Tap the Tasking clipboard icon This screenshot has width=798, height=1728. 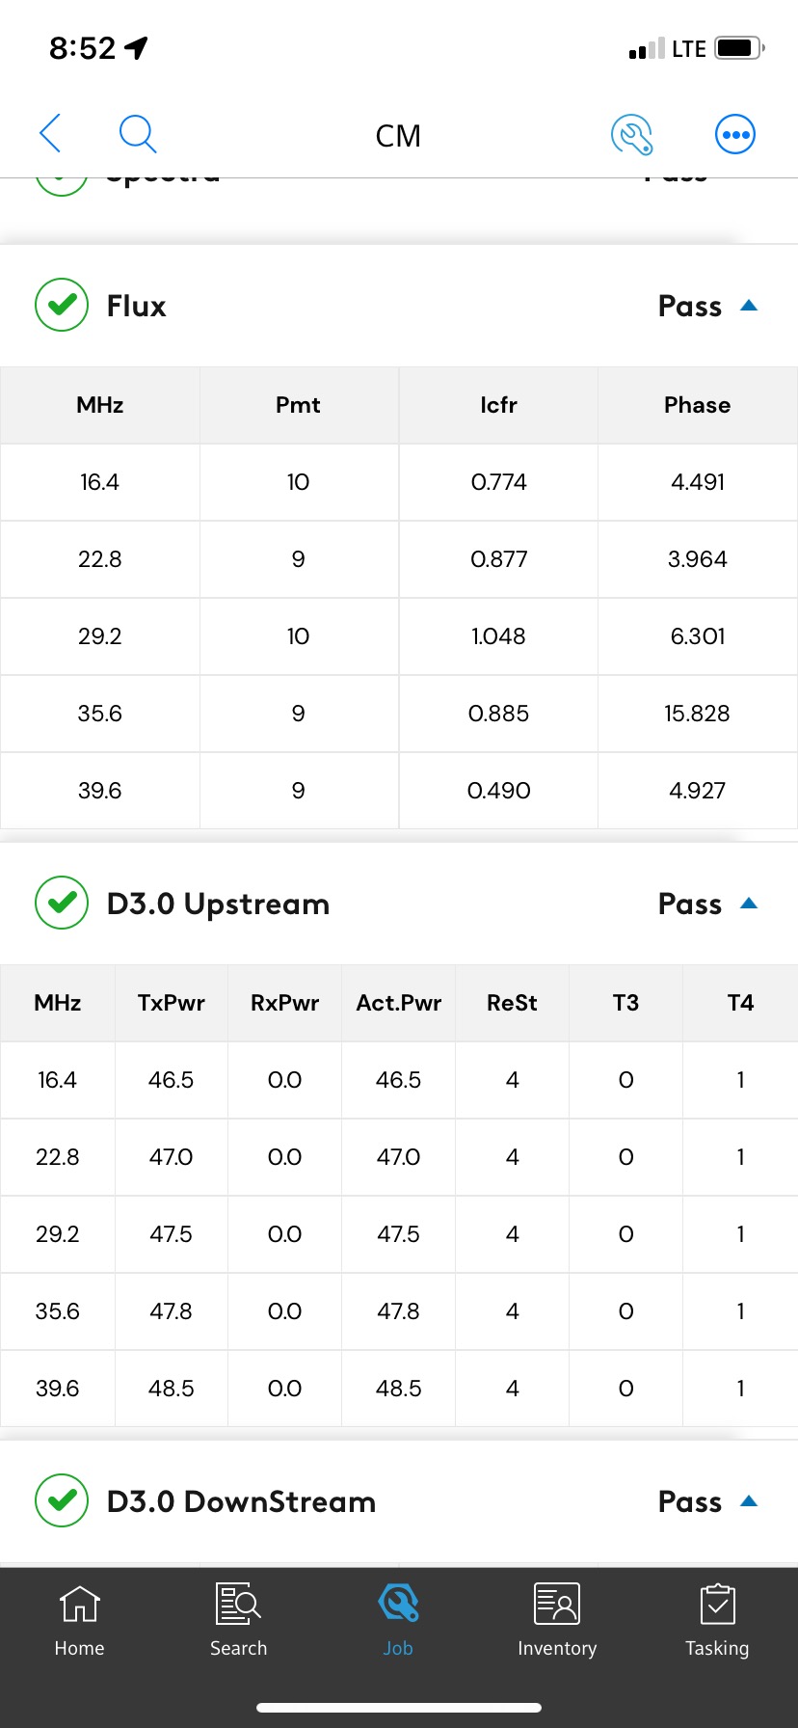[717, 1603]
